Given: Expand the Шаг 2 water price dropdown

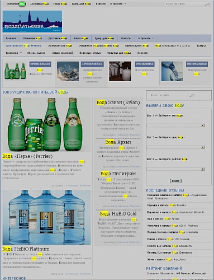Looking at the screenshot, I should point(175,147).
